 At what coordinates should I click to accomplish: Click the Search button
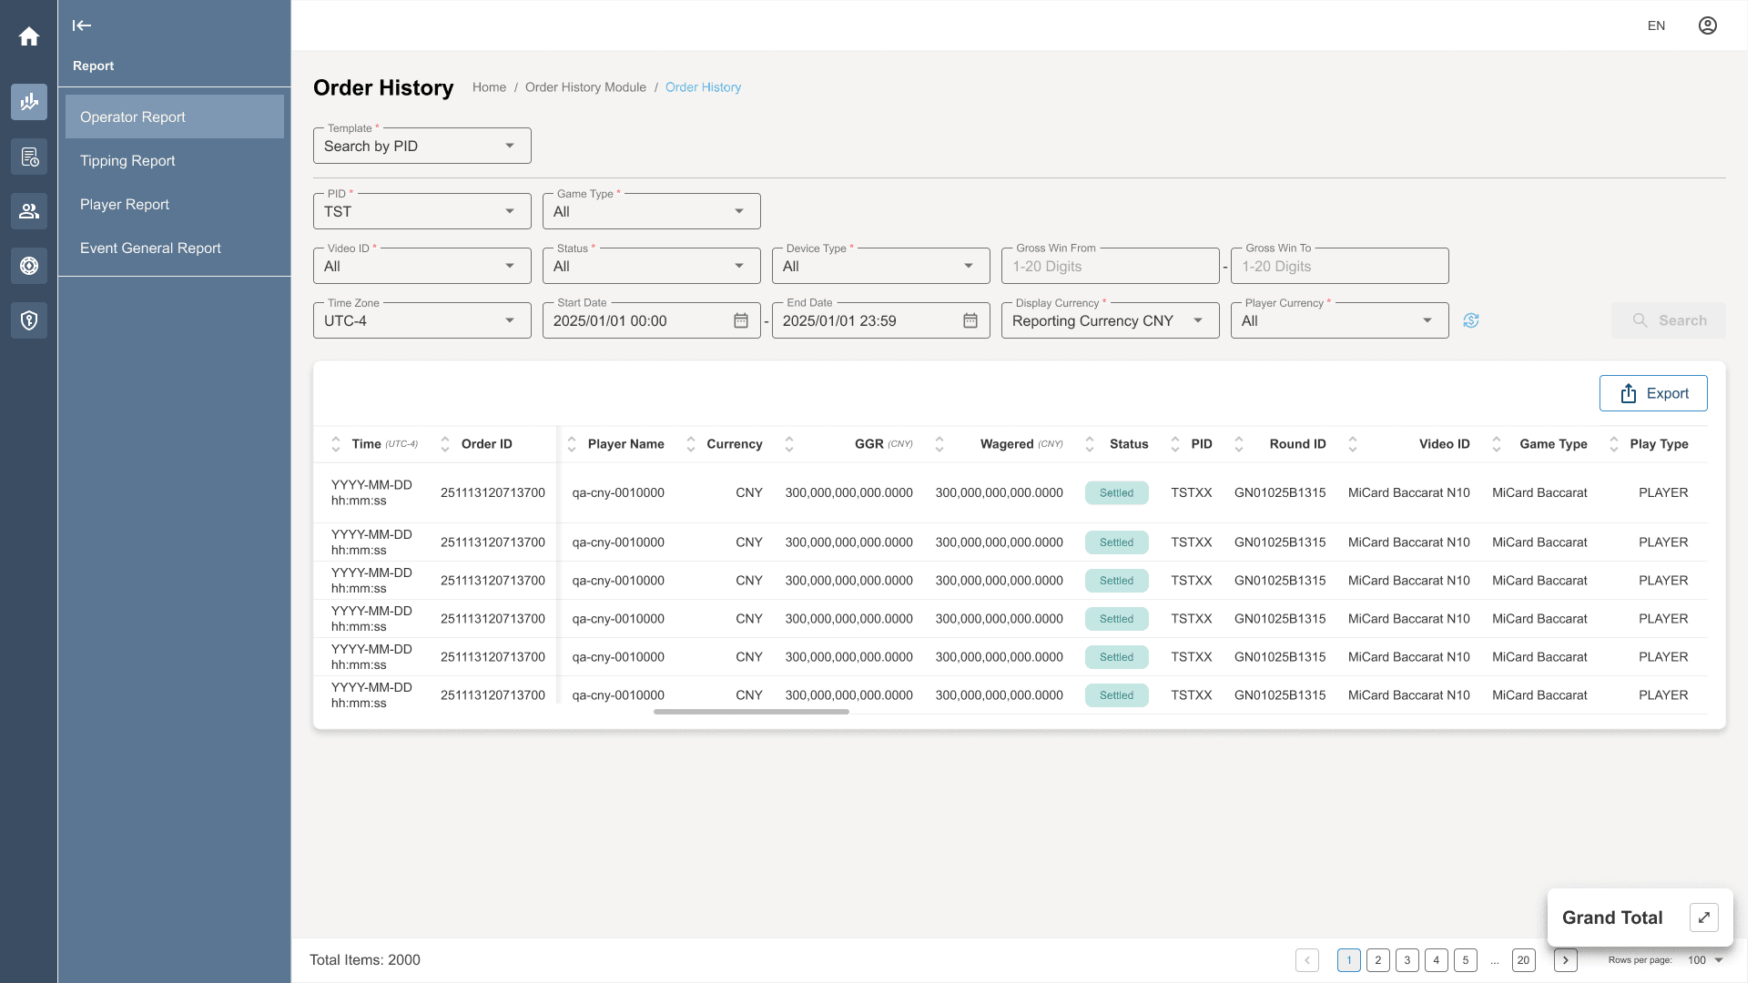pos(1669,320)
